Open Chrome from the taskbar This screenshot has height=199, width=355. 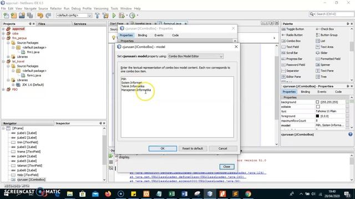pyautogui.click(x=248, y=193)
